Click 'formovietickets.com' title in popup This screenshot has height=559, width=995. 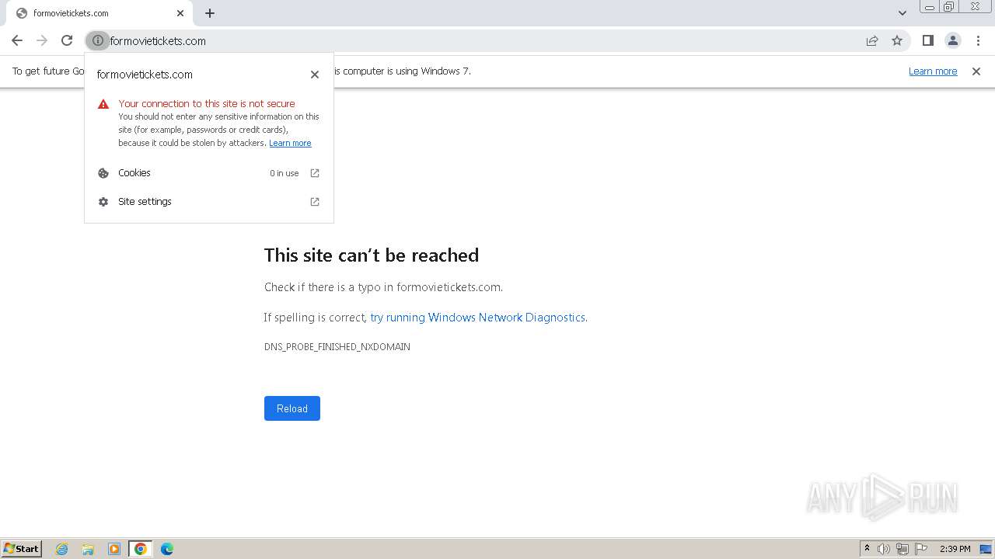pyautogui.click(x=145, y=75)
